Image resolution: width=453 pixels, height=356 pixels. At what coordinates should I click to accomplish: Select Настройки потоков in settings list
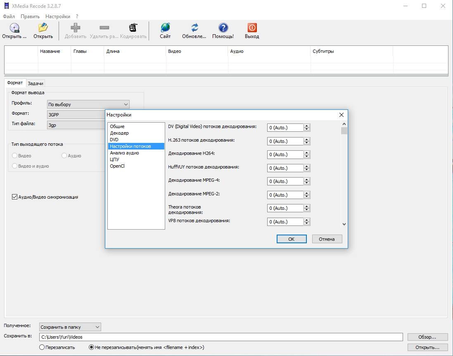pos(136,146)
